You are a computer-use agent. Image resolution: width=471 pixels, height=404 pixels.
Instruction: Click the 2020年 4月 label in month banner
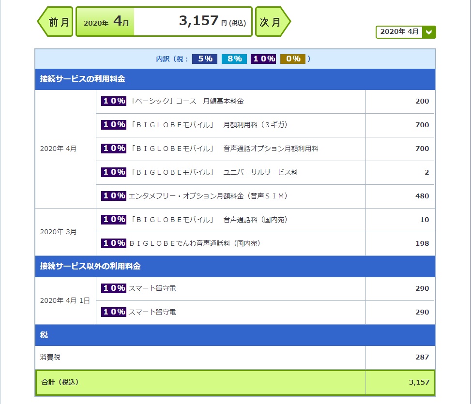106,22
